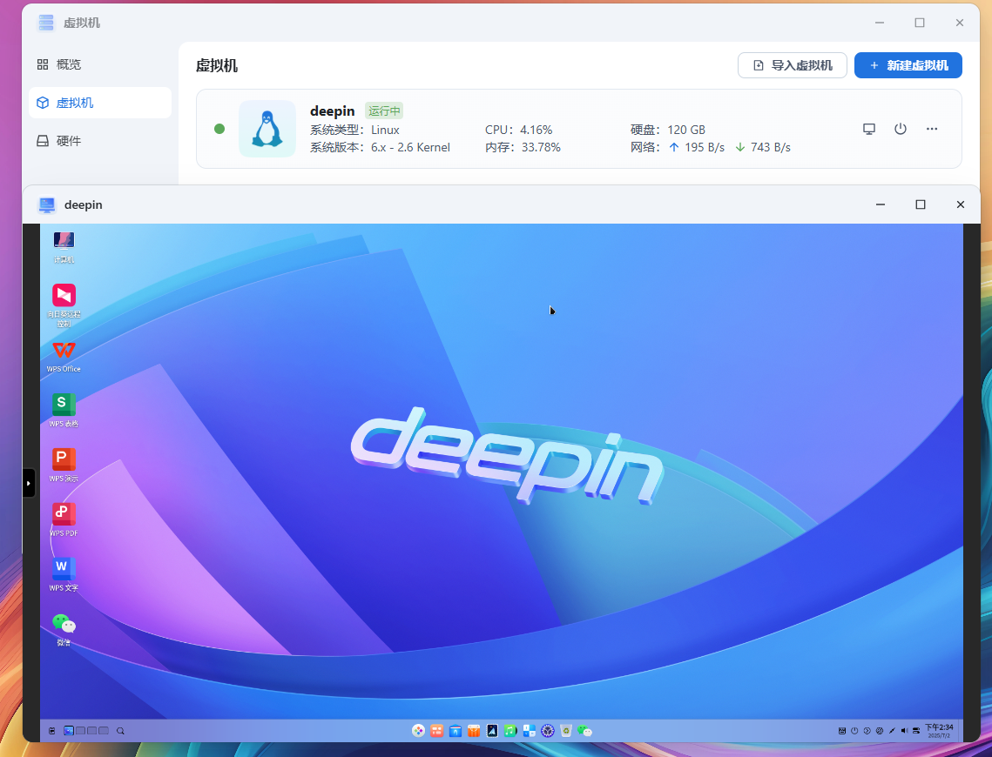Open WPS PDF desktop icon

point(64,515)
